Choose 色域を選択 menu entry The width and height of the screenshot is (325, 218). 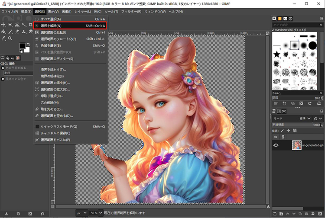coord(71,45)
